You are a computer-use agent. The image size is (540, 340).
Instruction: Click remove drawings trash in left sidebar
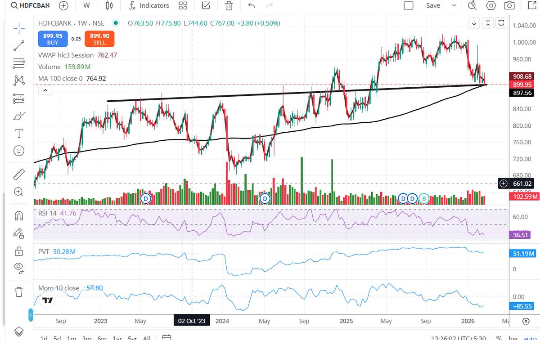pos(19,292)
